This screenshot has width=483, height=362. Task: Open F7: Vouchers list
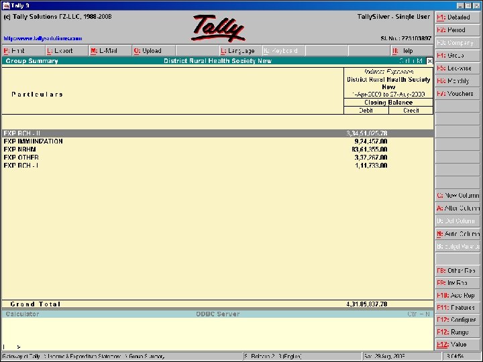tap(458, 94)
